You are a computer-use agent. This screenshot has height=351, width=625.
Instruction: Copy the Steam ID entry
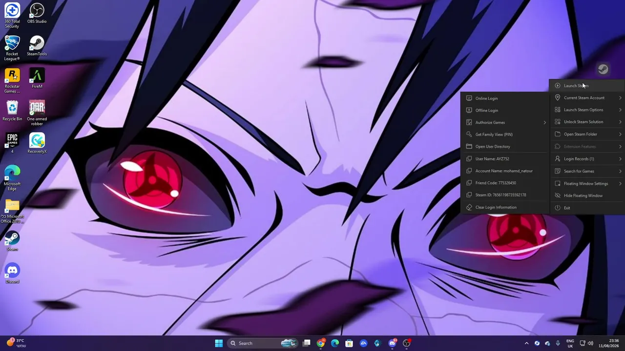click(504, 195)
